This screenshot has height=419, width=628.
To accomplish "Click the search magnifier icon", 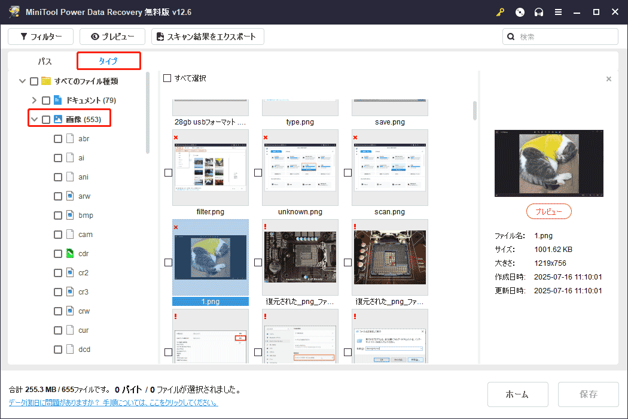I will click(x=511, y=37).
